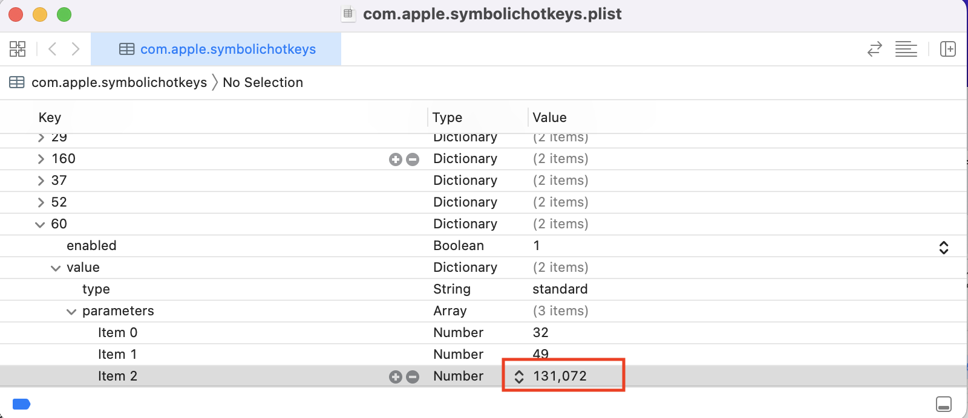Click No Selection in the jump bar
This screenshot has height=418, width=968.
pyautogui.click(x=263, y=82)
